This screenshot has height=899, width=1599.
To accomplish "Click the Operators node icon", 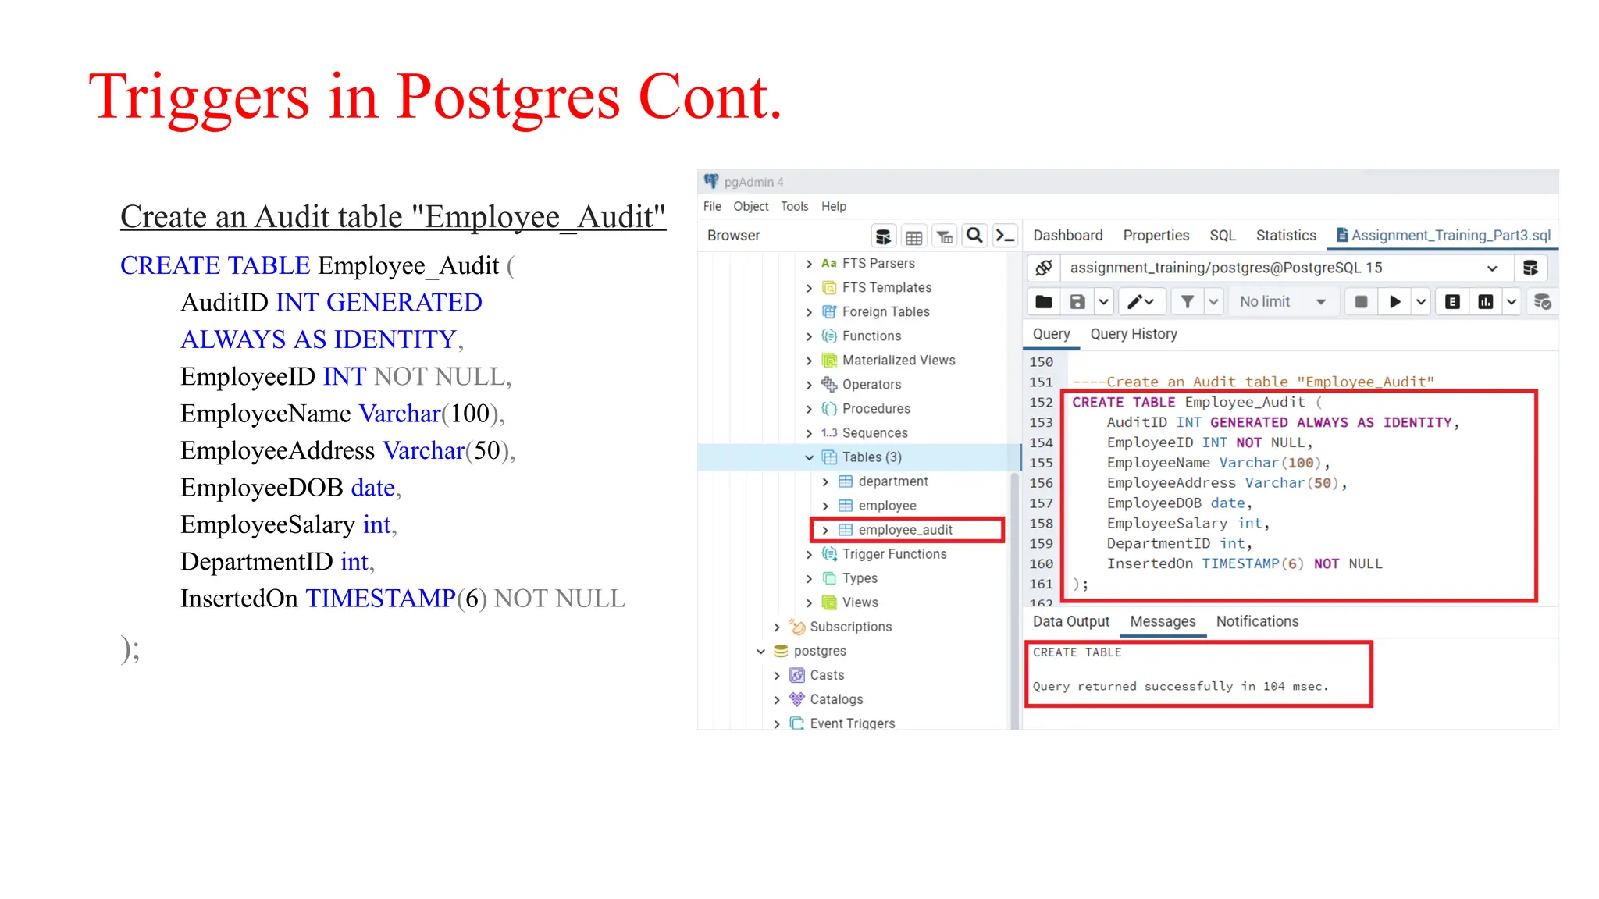I will point(829,384).
